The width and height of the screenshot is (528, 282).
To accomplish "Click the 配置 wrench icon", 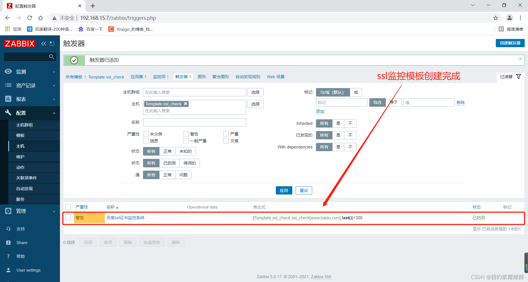I will point(8,112).
